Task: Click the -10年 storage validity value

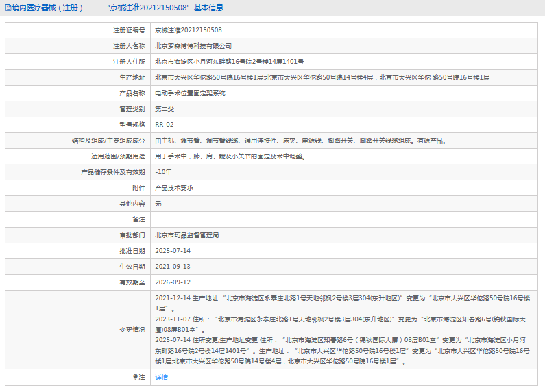Action: 163,172
